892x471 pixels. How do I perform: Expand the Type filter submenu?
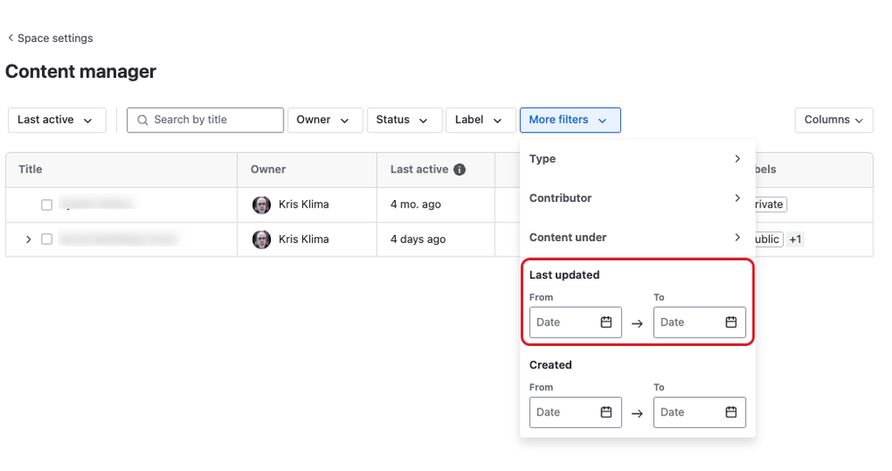pos(637,159)
